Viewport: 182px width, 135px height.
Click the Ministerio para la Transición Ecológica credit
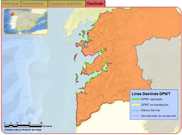(x=23, y=130)
